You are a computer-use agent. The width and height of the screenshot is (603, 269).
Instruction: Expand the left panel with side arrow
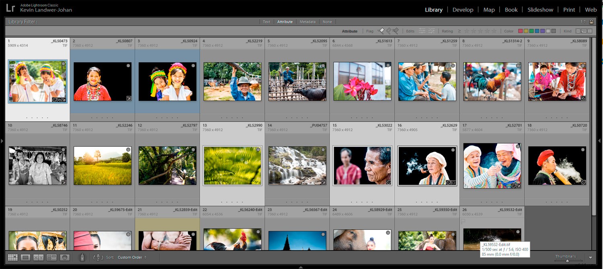pyautogui.click(x=2, y=141)
